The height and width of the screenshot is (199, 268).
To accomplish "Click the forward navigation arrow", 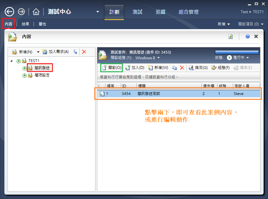I will pos(21,12).
